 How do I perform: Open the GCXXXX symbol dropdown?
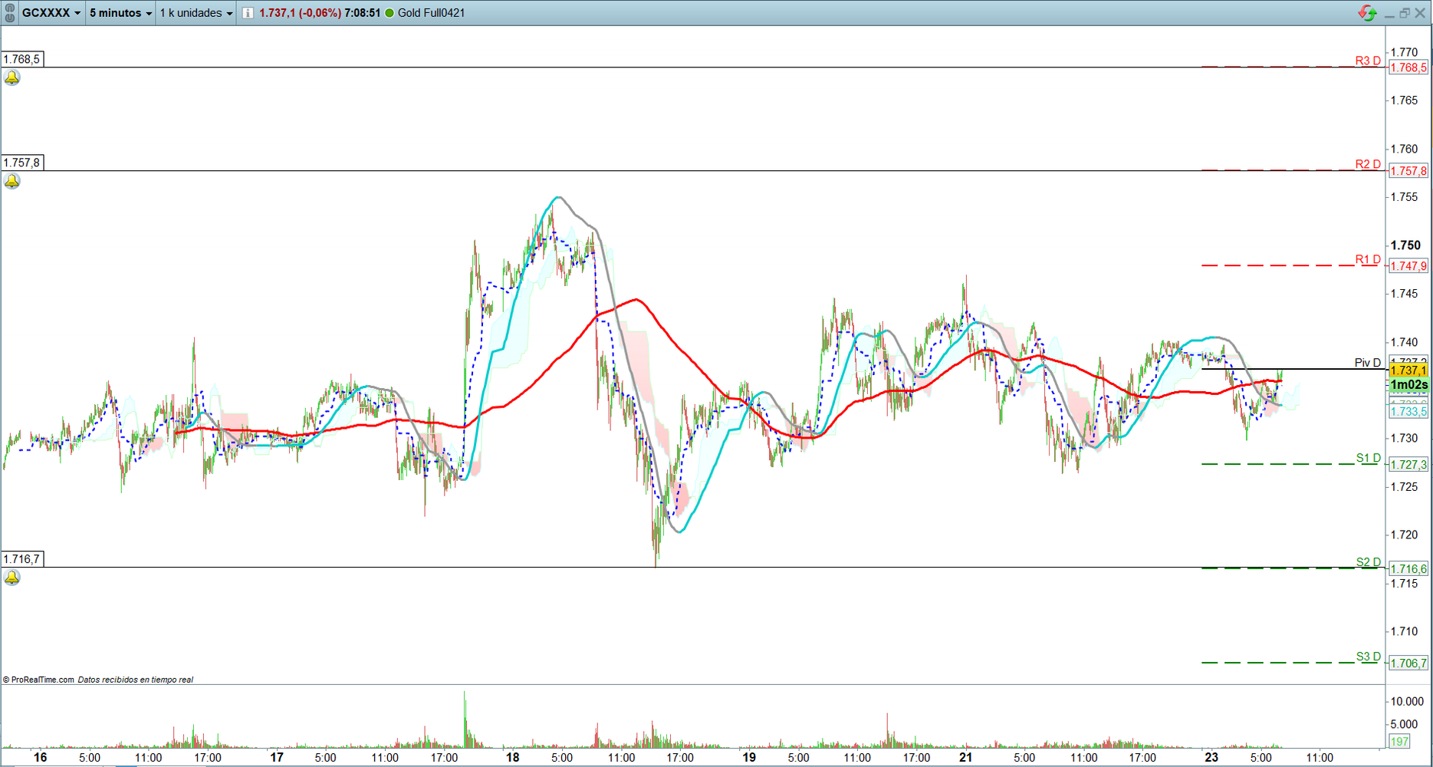point(51,13)
